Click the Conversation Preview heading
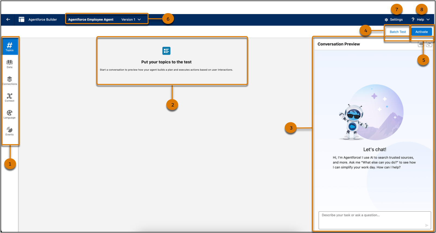 (339, 44)
